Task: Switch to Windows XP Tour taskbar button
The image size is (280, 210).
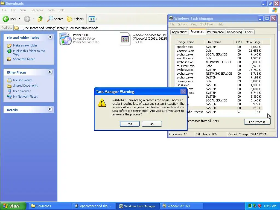Action: click(182, 206)
